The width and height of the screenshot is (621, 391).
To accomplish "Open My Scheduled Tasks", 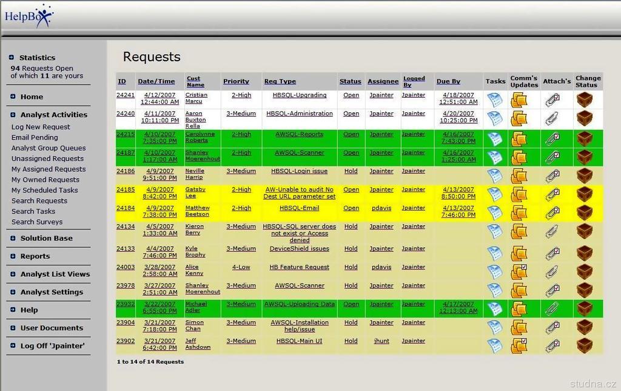I will 44,191.
